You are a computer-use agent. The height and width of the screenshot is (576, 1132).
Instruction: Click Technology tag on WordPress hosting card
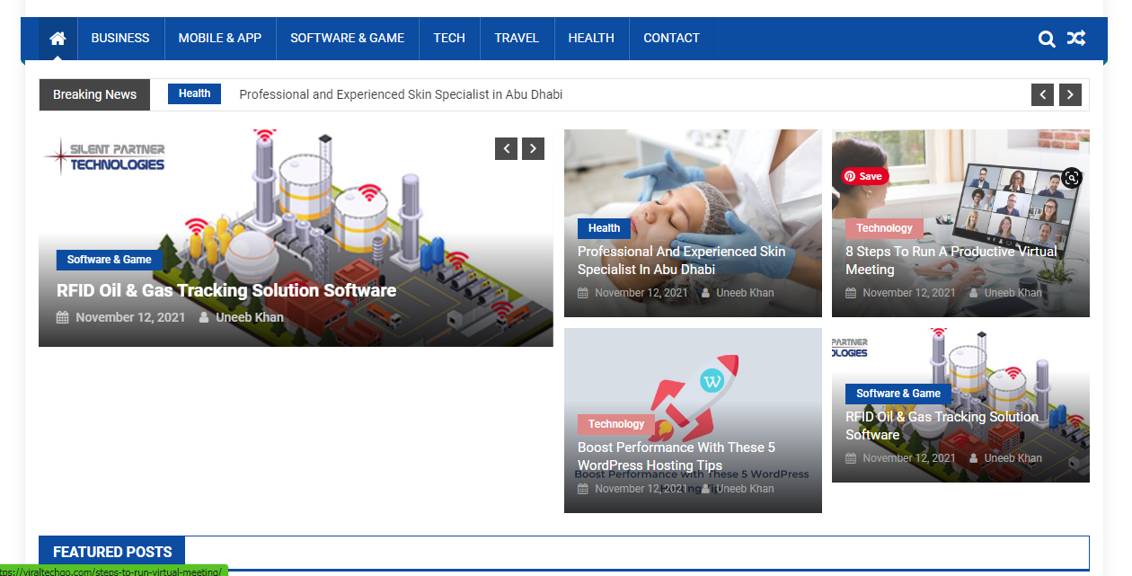(616, 424)
